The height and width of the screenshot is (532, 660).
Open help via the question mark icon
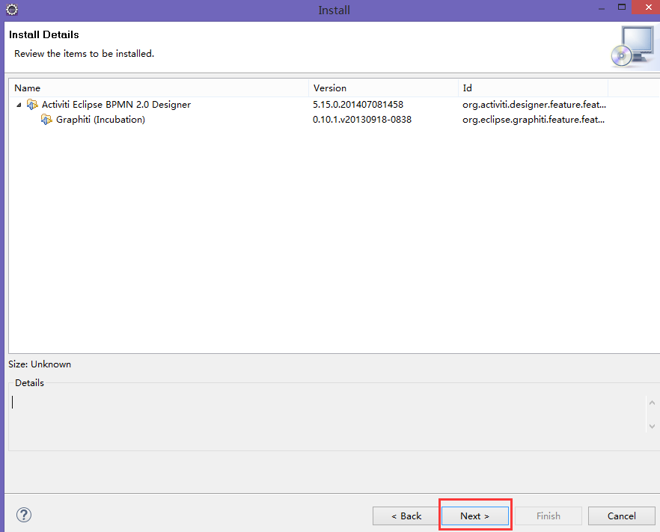pos(24,515)
